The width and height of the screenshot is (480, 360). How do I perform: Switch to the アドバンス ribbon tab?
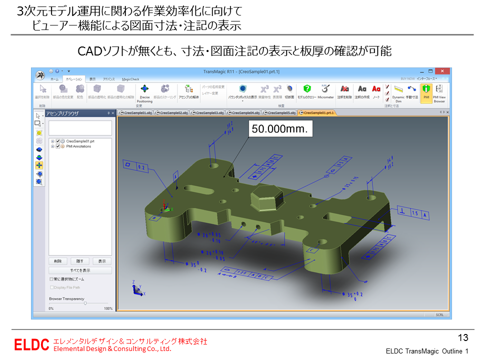108,79
